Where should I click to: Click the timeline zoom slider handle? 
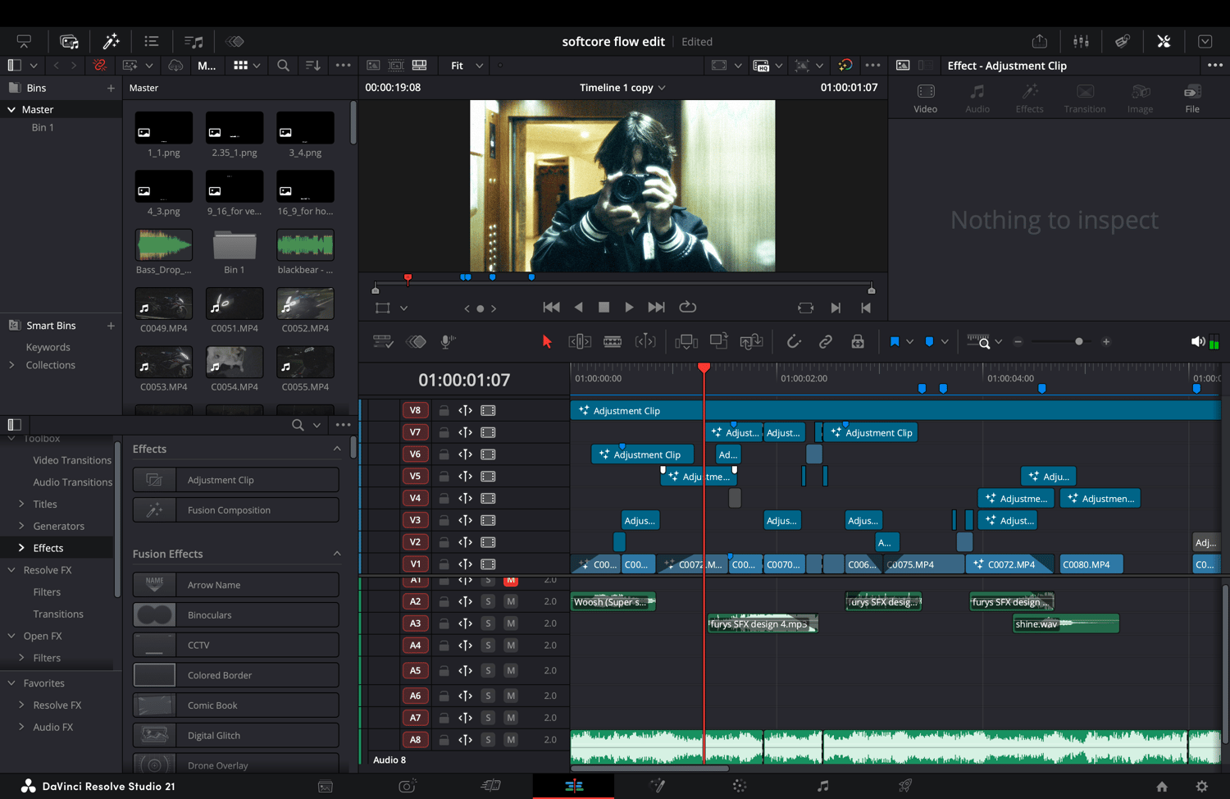(x=1079, y=342)
